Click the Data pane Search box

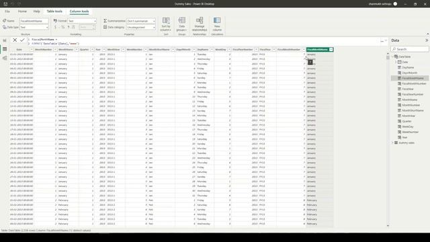(410, 49)
